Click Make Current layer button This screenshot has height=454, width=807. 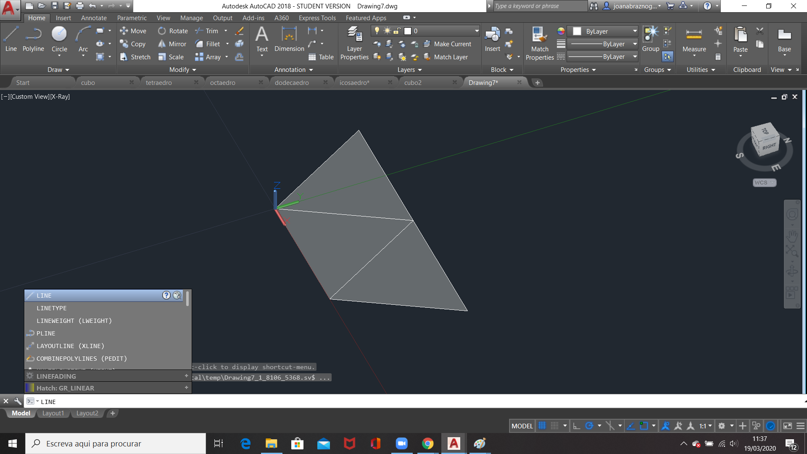(447, 44)
